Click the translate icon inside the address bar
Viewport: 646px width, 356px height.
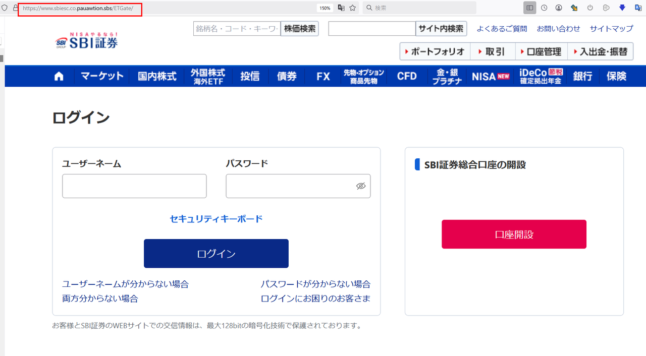pos(341,8)
